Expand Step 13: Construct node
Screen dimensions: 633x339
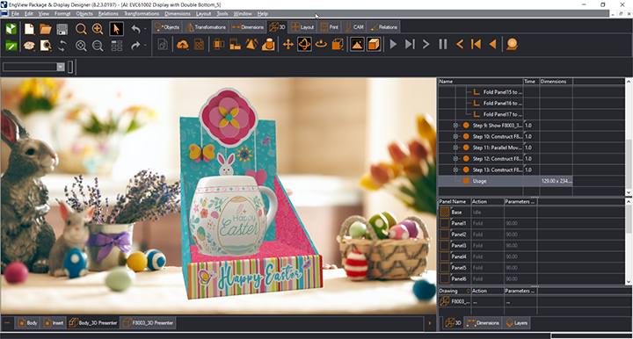455,169
